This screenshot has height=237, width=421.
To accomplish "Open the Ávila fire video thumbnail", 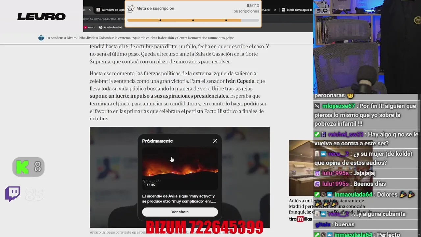I will tap(180, 169).
